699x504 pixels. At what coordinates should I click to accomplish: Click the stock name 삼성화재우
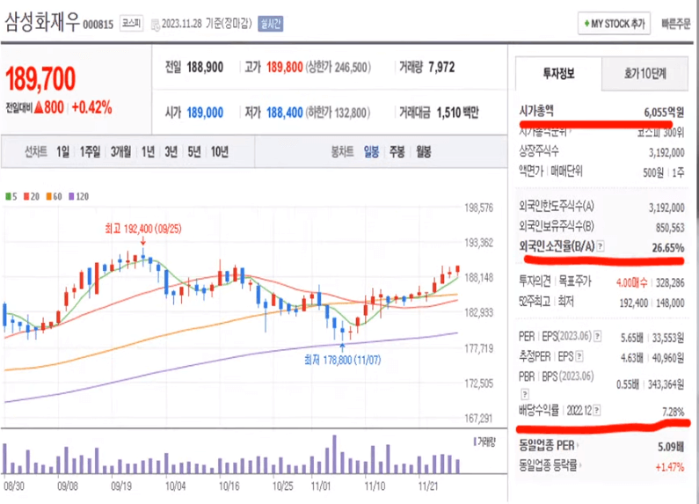pyautogui.click(x=42, y=22)
